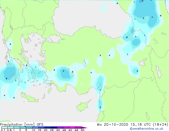Screen dimensions: 169x131
Task: Click the legend scale label 35
Action: point(64,130)
